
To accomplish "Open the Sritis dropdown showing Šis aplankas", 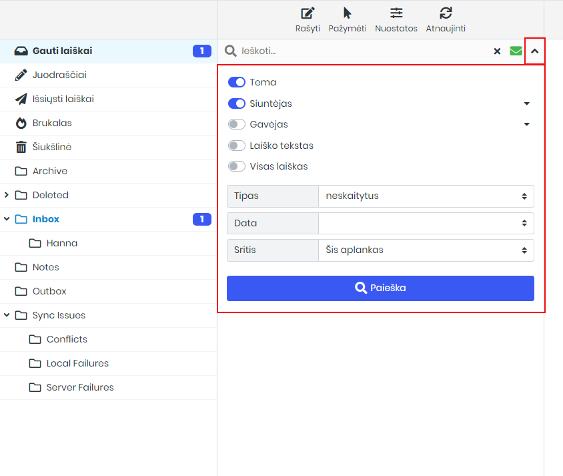I will (426, 250).
